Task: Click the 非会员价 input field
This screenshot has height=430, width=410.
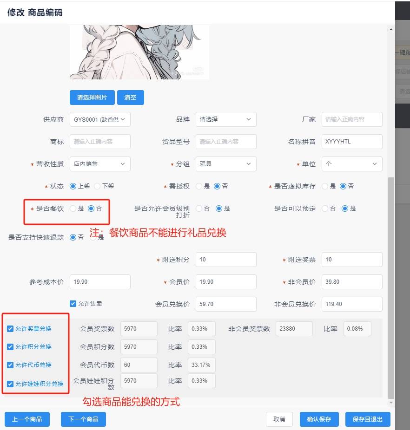Action: (x=352, y=282)
